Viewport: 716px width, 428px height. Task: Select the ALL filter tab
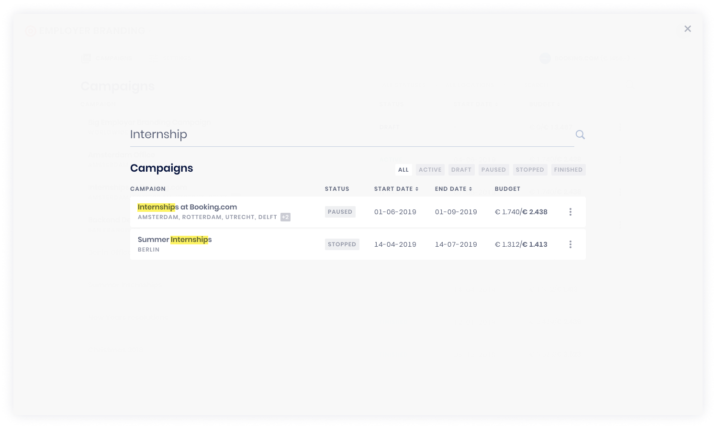[x=403, y=170]
